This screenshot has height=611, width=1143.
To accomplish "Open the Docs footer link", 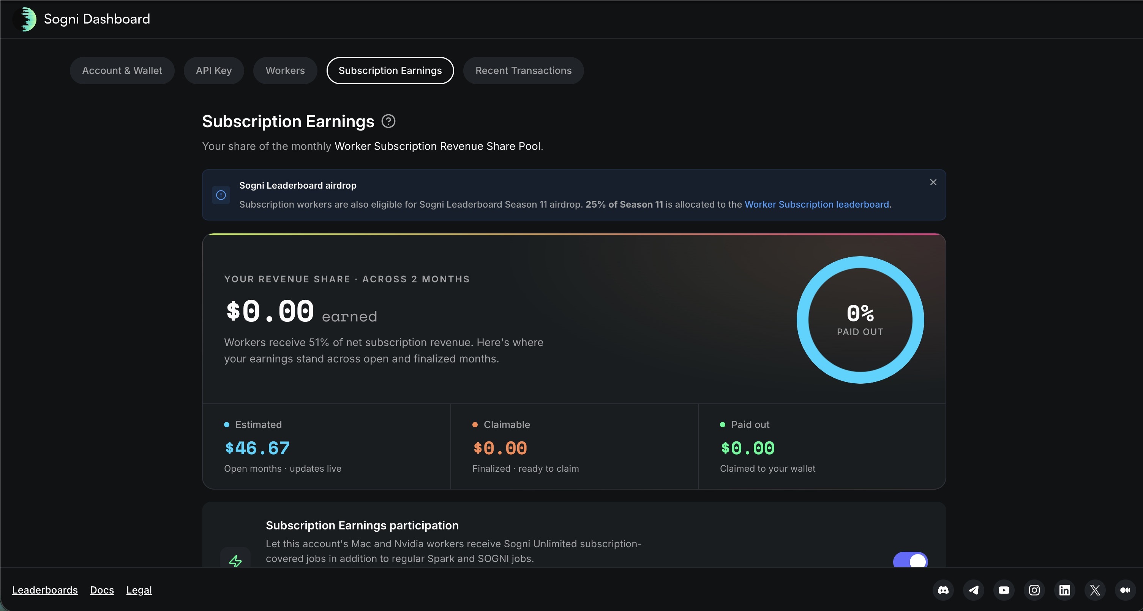I will [x=102, y=590].
